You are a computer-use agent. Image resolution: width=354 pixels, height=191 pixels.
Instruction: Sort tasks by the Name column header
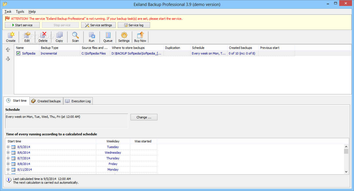tap(27, 48)
